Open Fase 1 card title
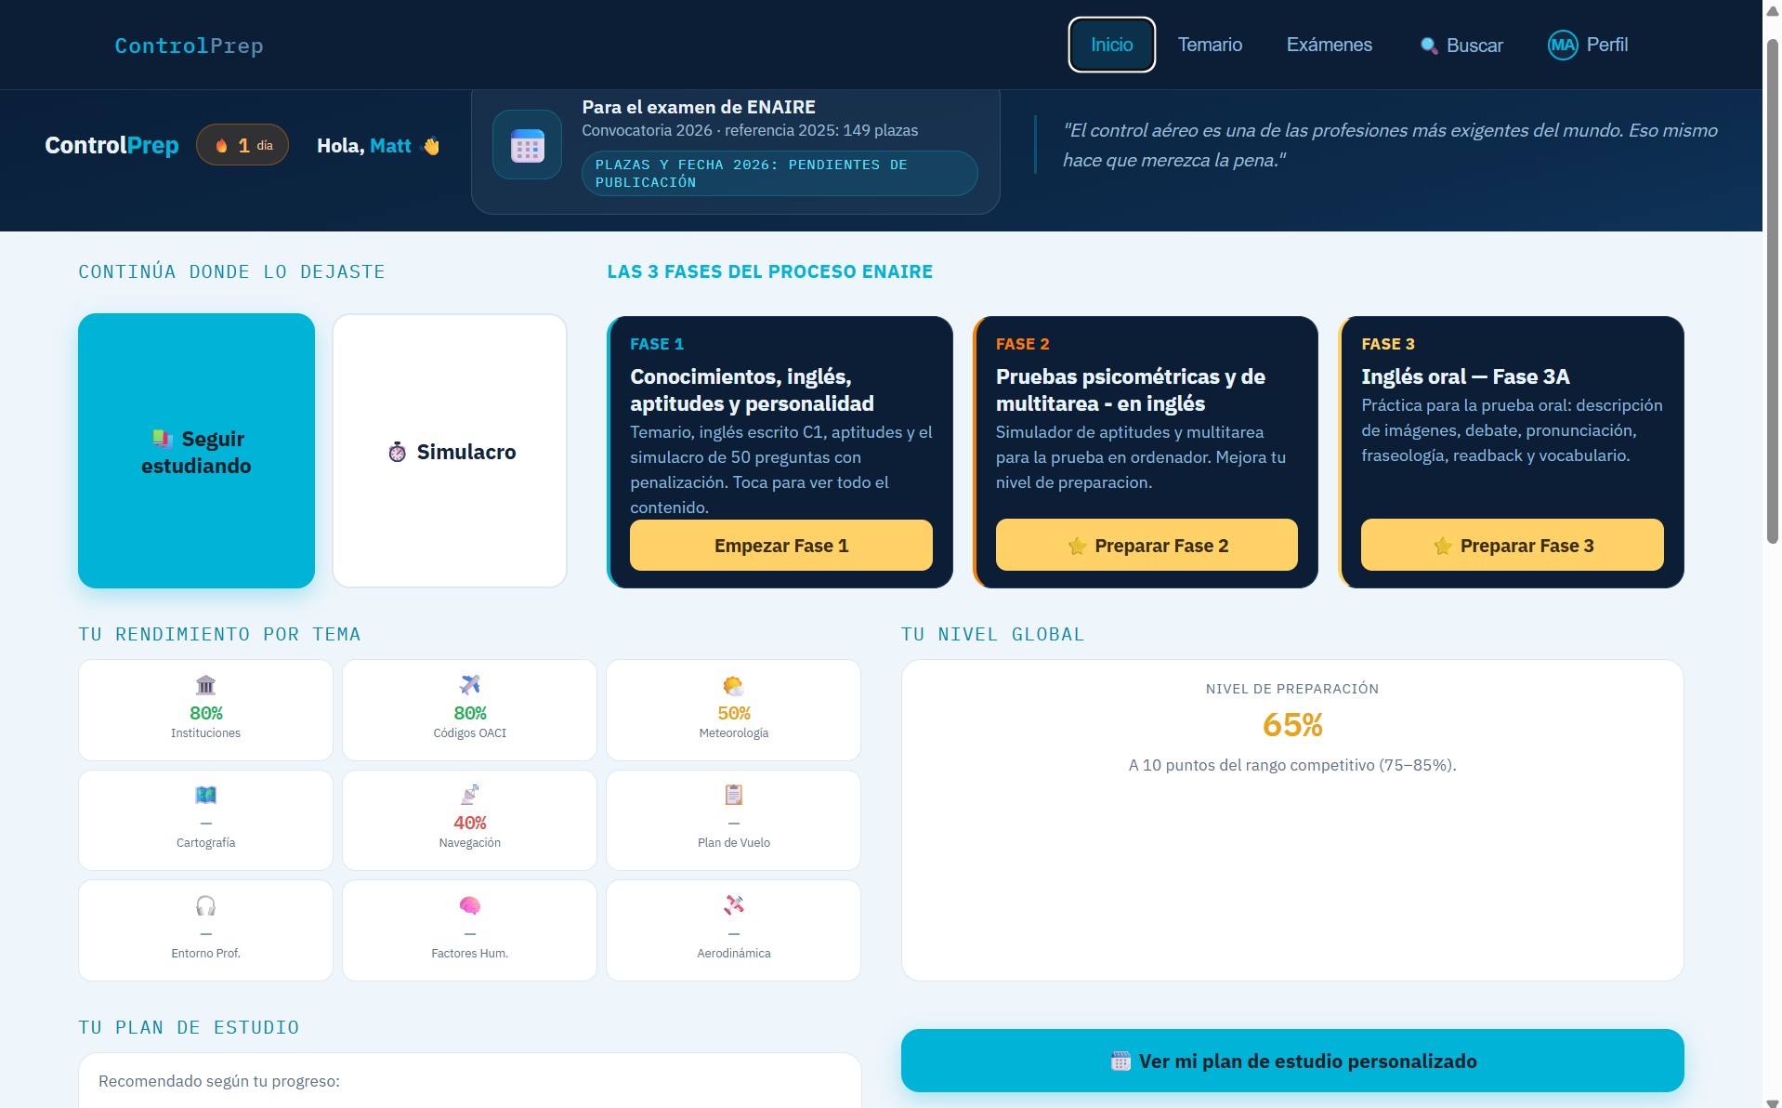Screen dimensions: 1782x1108 pyautogui.click(x=752, y=389)
